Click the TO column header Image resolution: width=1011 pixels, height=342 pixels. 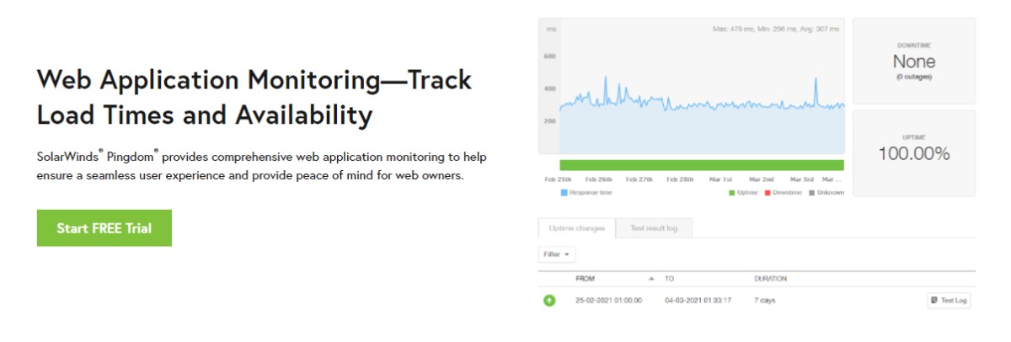669,278
